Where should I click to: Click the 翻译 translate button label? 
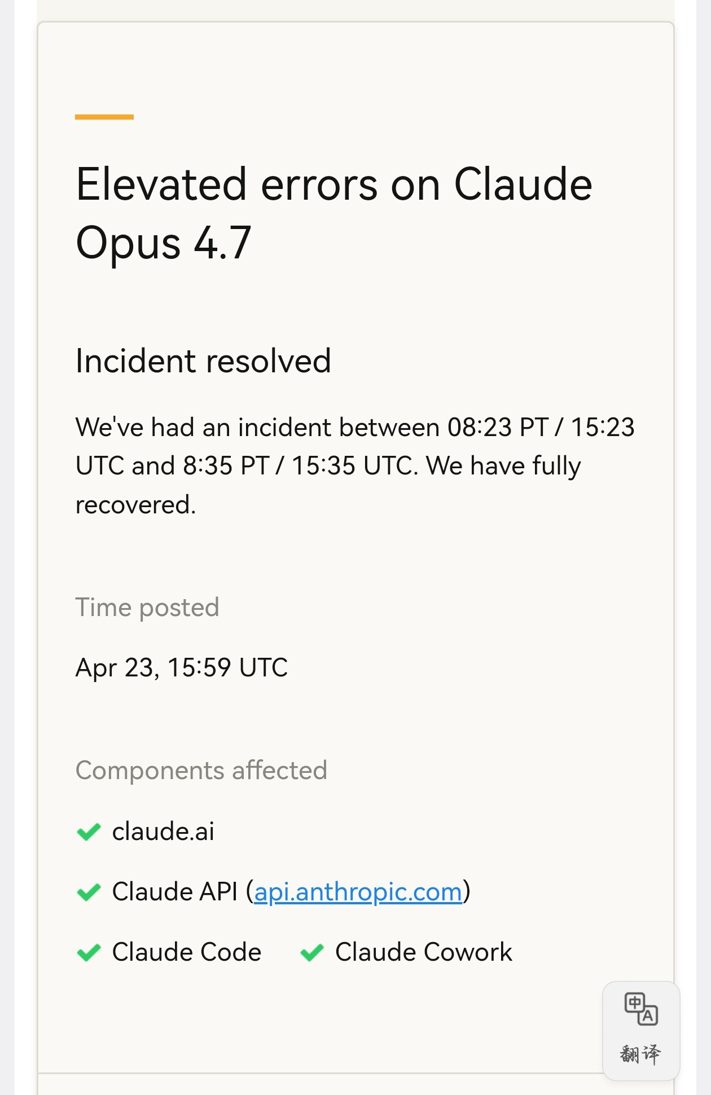tap(640, 1054)
